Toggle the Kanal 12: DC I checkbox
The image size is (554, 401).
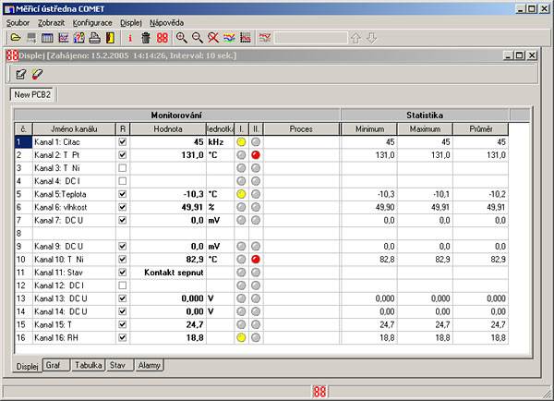123,286
